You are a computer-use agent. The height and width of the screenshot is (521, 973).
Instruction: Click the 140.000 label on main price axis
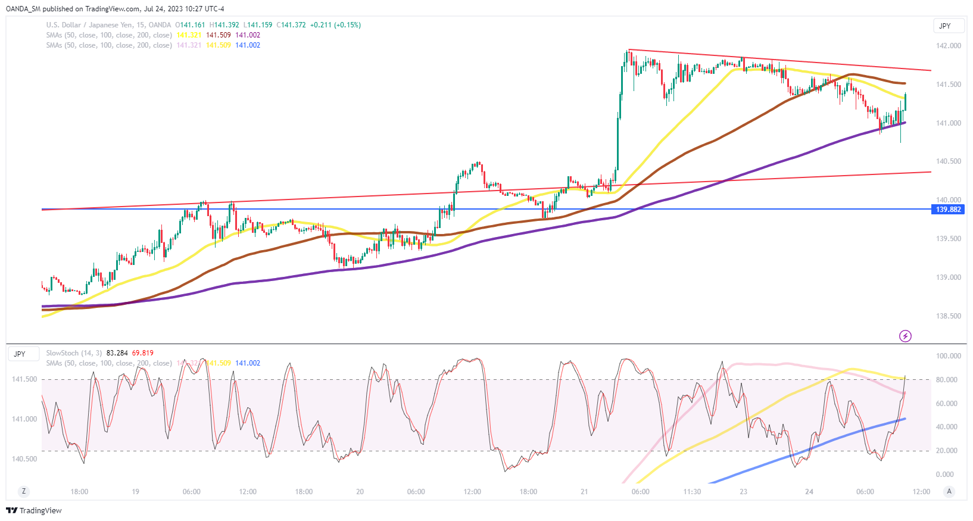(x=949, y=200)
